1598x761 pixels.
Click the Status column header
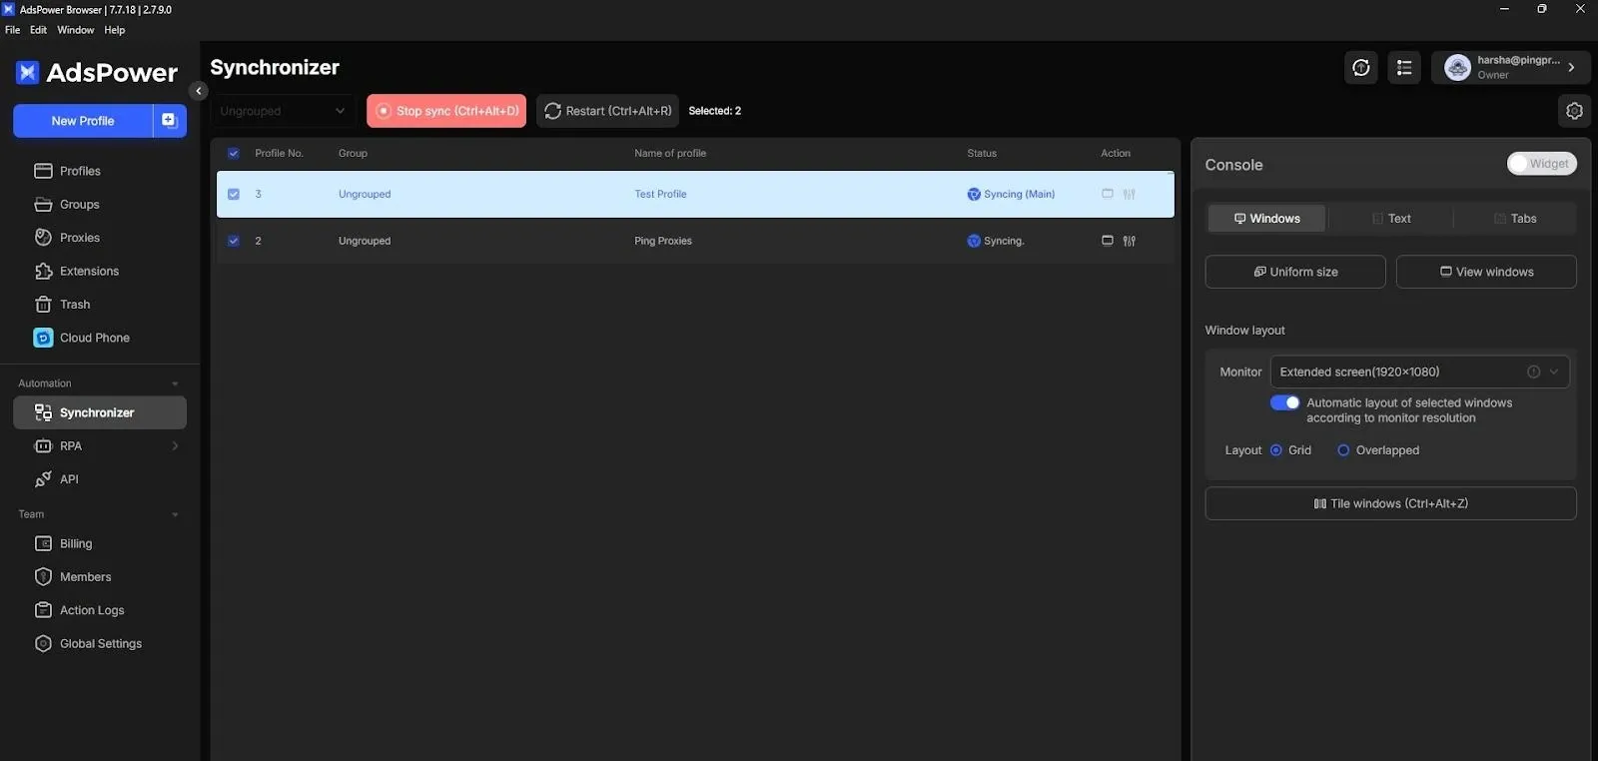pyautogui.click(x=982, y=154)
